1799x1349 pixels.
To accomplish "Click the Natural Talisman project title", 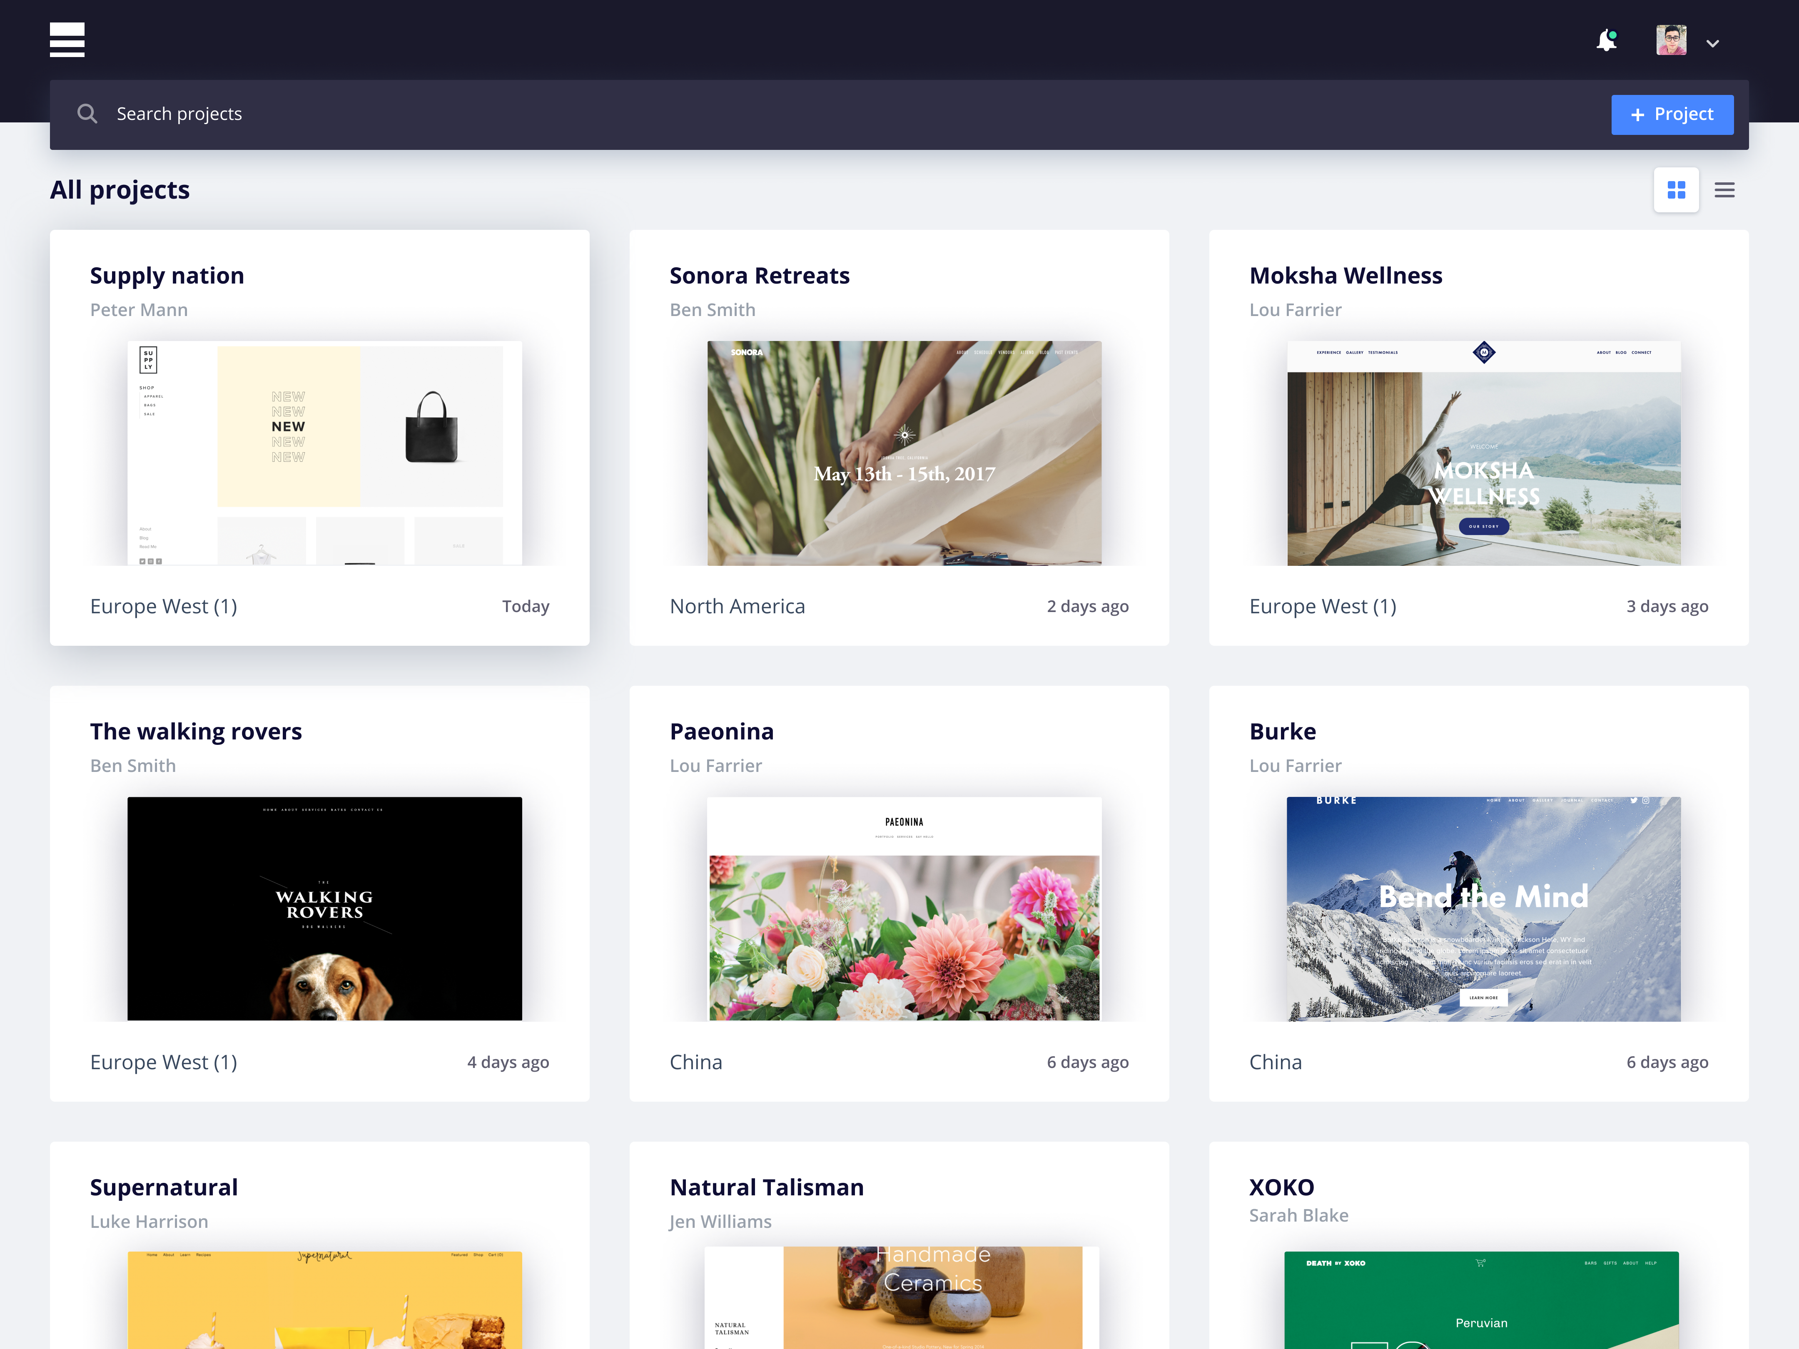I will tap(766, 1187).
